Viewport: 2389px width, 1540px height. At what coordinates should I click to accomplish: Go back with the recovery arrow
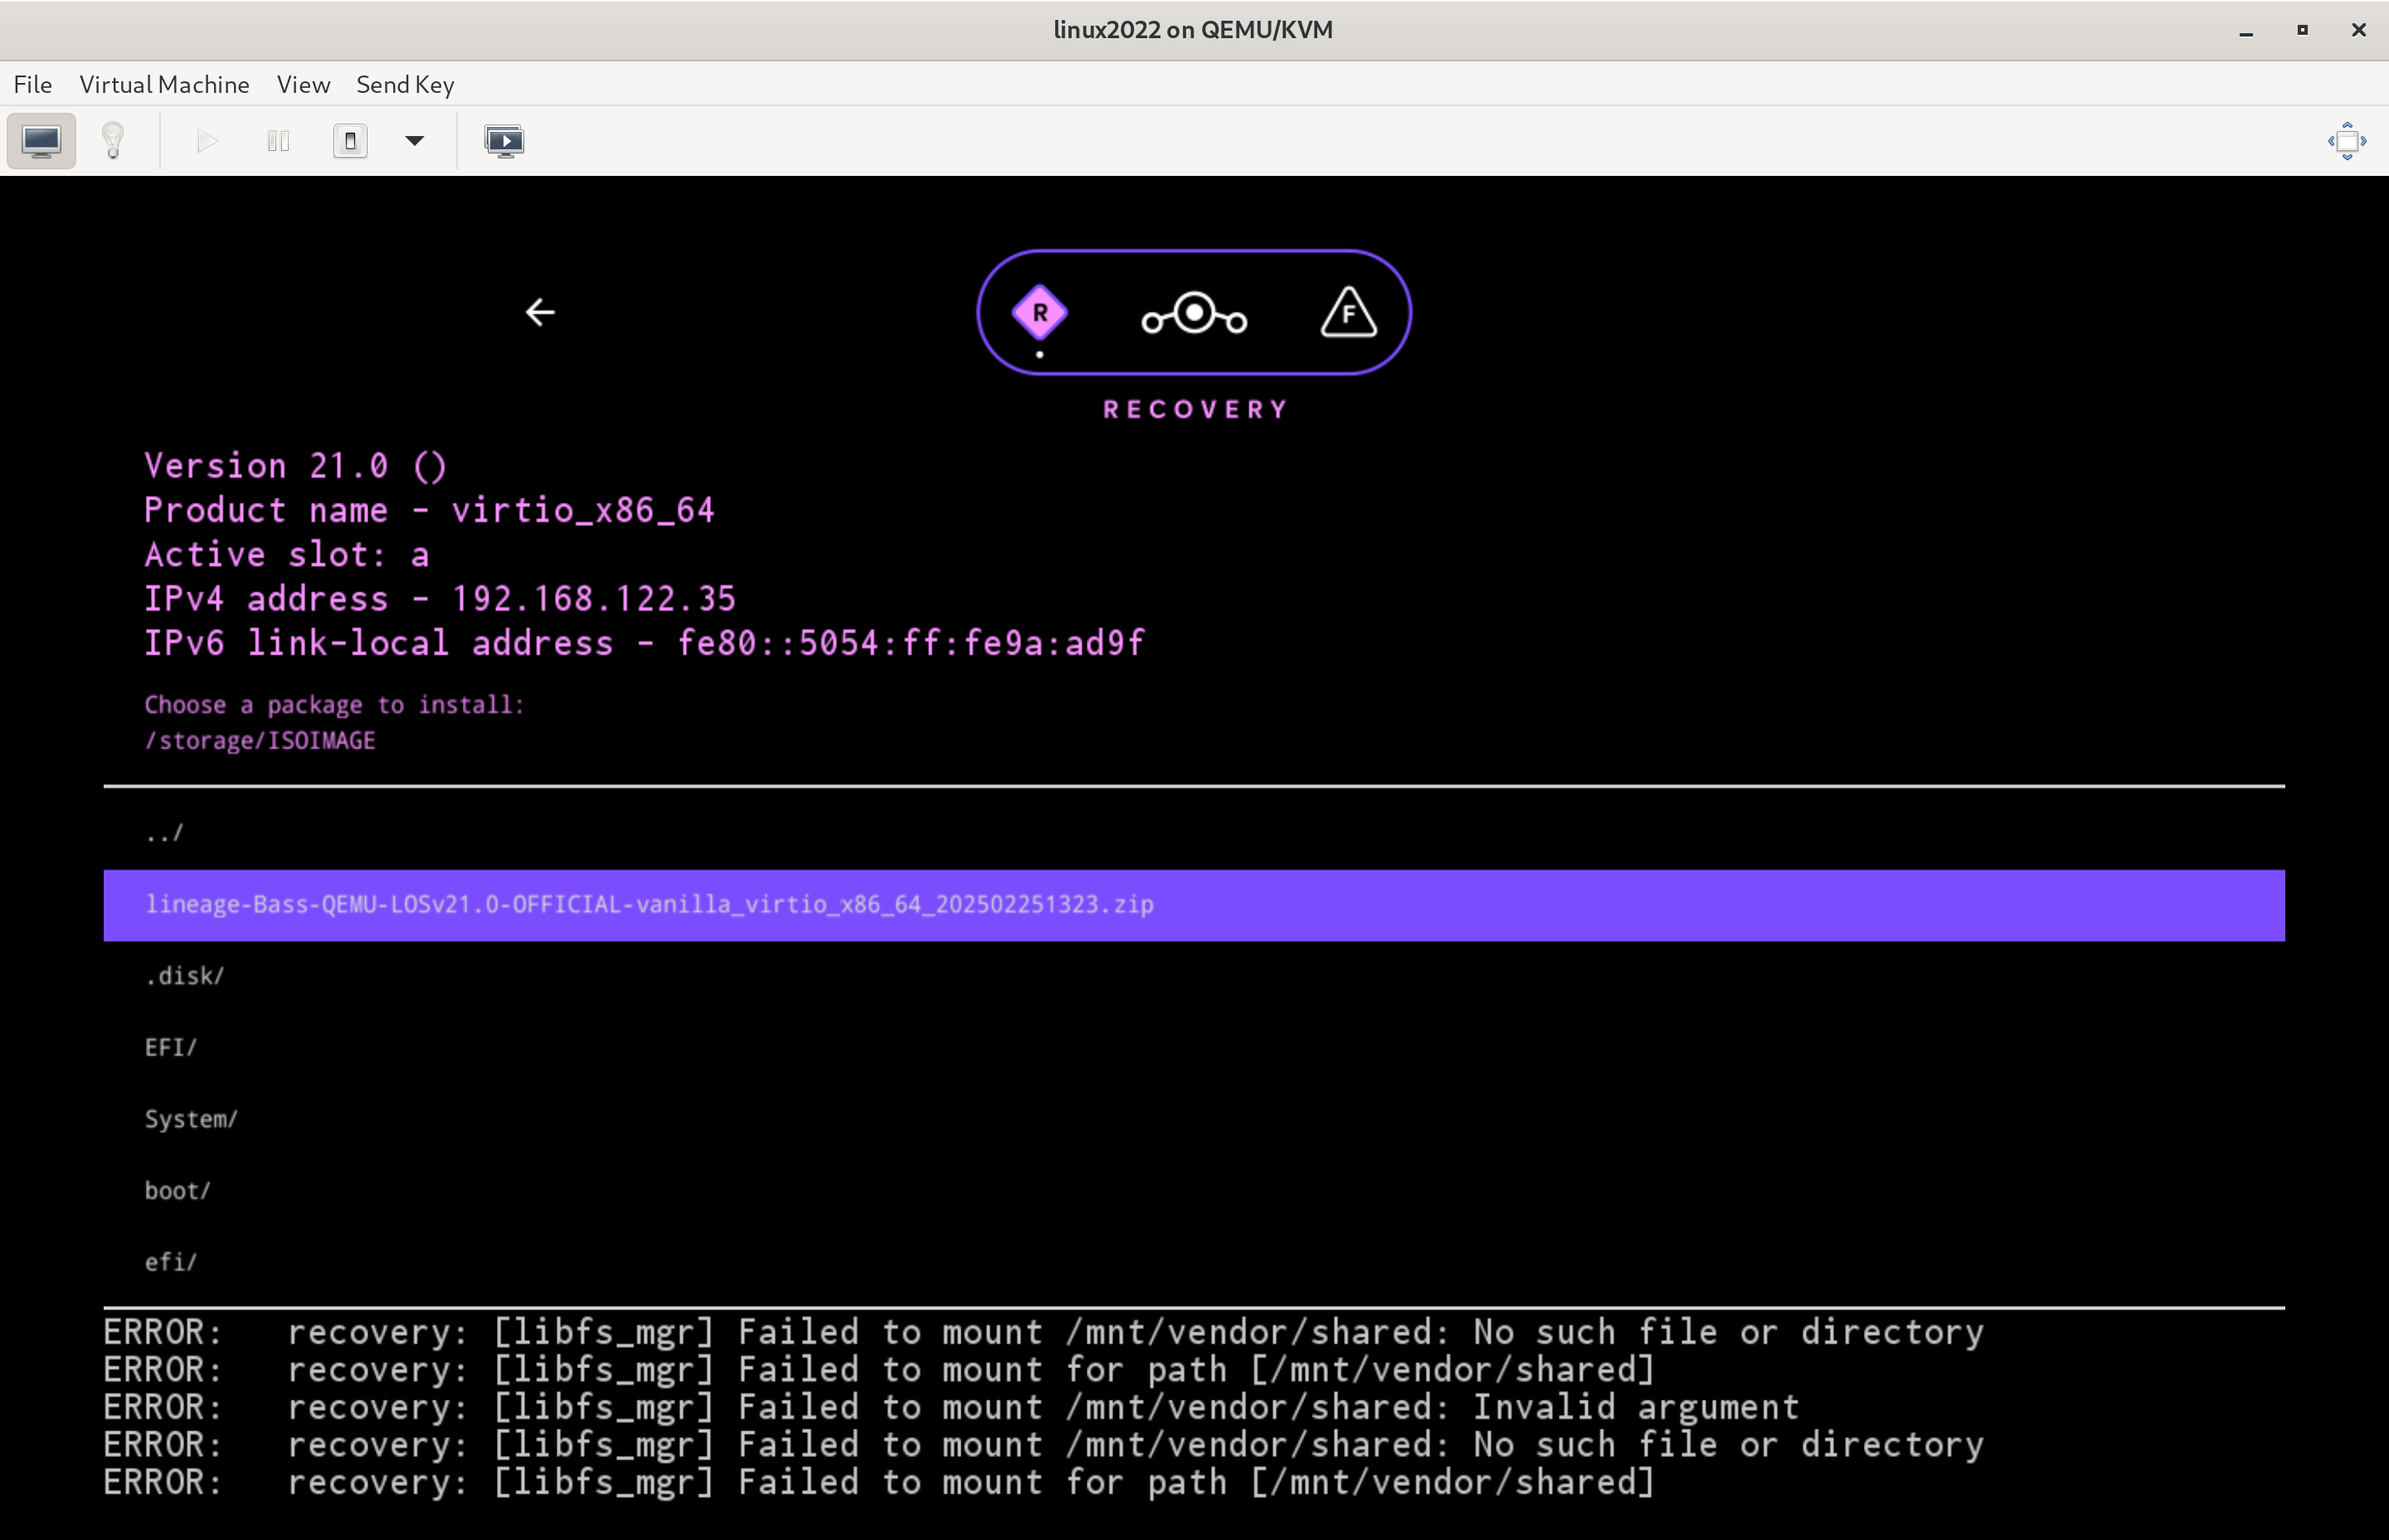click(540, 313)
